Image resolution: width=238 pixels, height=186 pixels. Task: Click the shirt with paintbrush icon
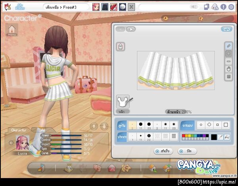coord(124,102)
